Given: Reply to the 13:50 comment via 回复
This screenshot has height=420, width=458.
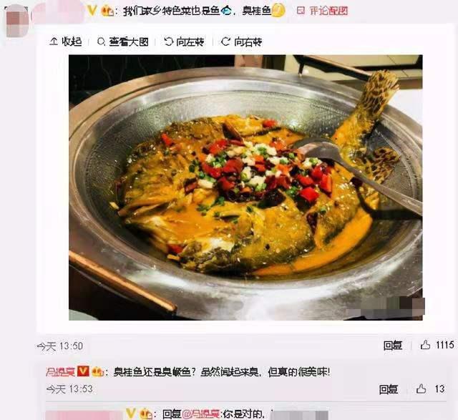Looking at the screenshot, I should (x=393, y=345).
